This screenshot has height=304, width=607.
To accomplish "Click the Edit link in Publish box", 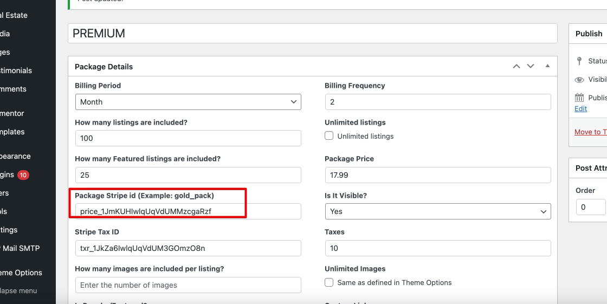I will pos(580,108).
